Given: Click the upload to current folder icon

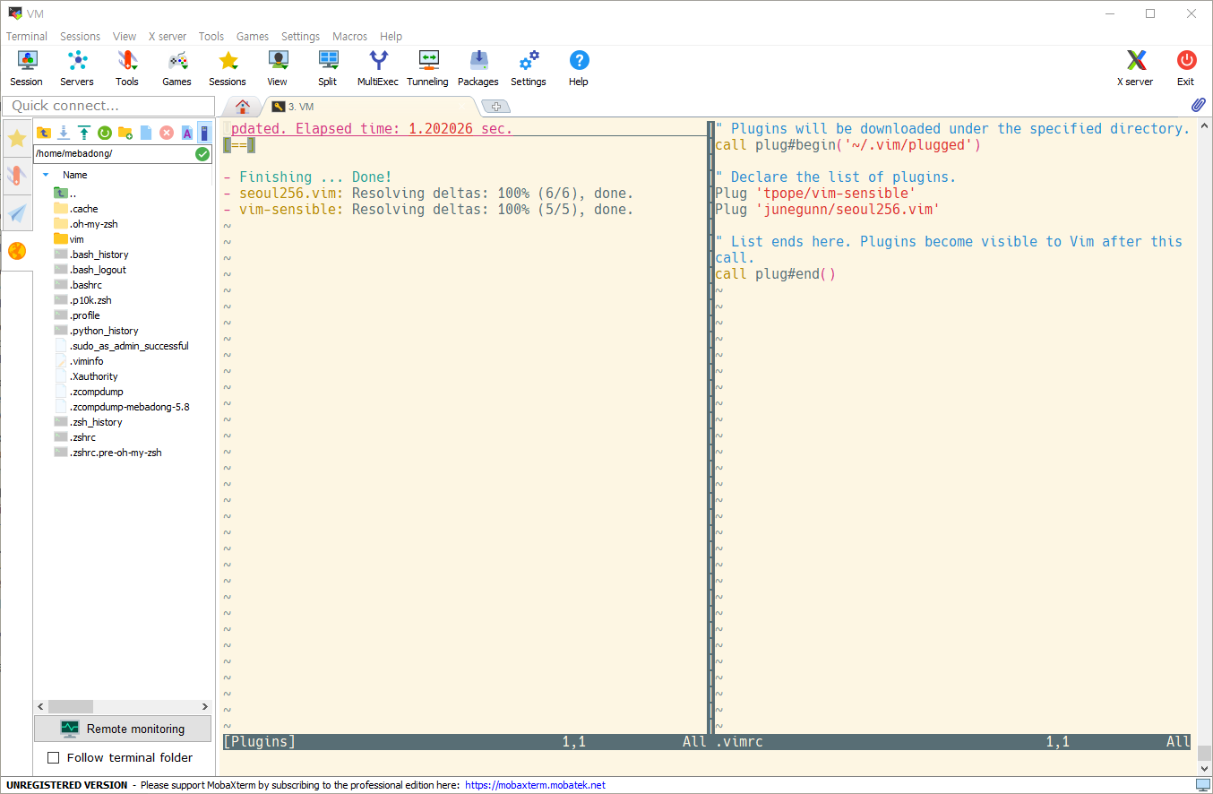Looking at the screenshot, I should [84, 133].
